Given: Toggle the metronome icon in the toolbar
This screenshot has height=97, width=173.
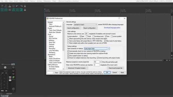Looking at the screenshot, I should [25, 6].
